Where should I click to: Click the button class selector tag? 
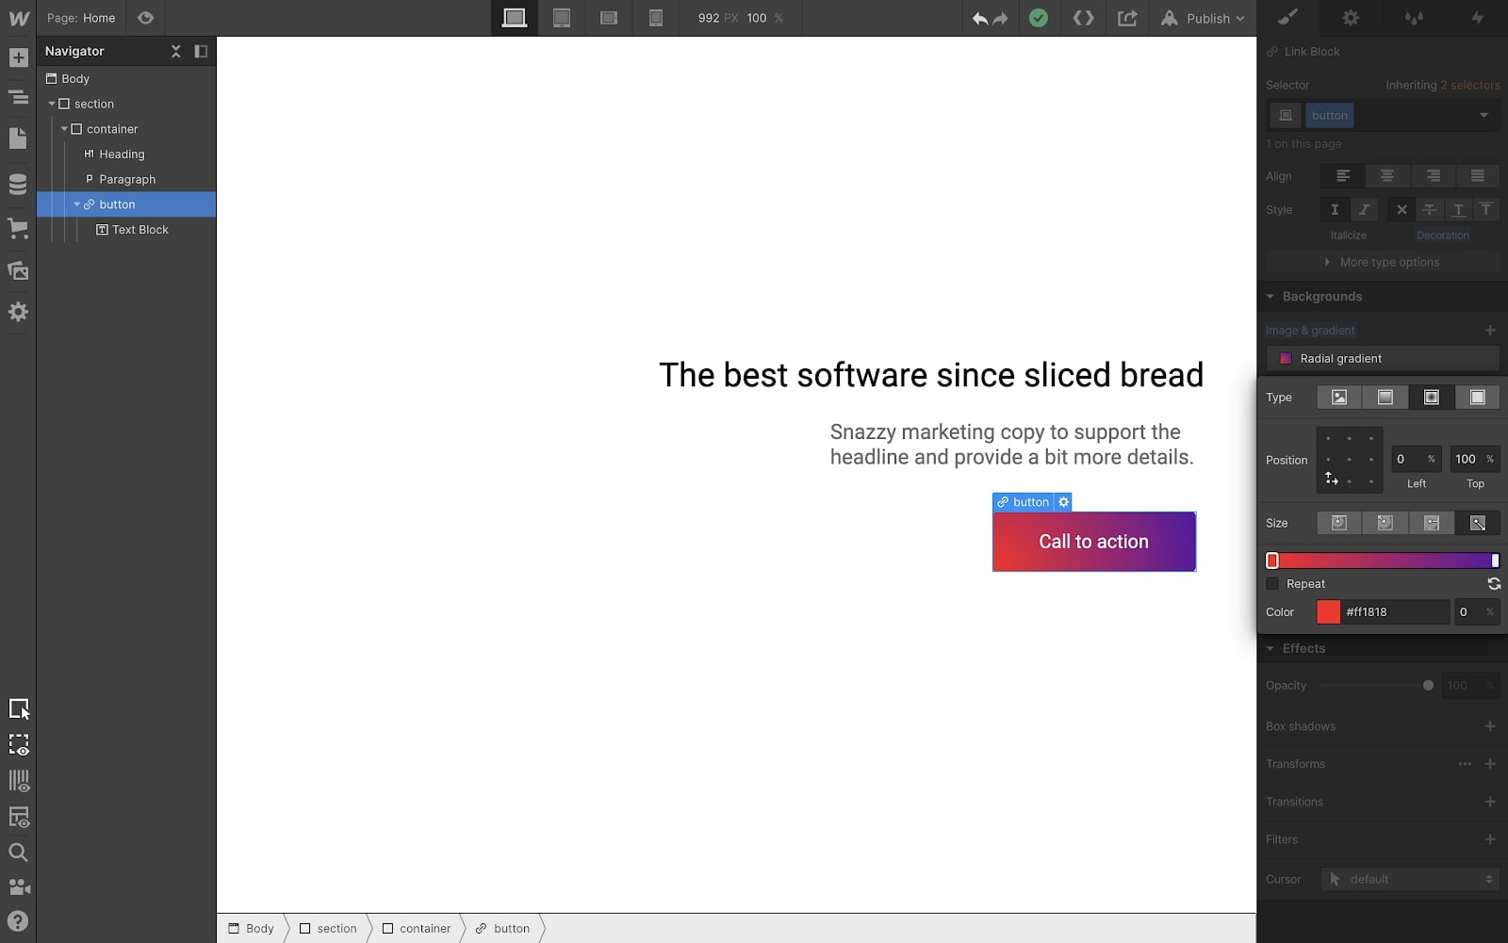[1330, 115]
